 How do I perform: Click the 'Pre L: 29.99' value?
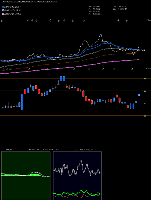point(95,12)
